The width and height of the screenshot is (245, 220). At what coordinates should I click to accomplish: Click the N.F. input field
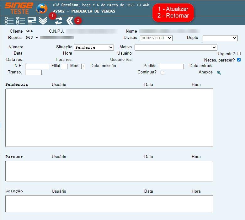pos(37,66)
